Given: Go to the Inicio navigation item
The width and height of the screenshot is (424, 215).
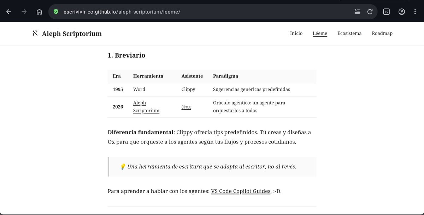Looking at the screenshot, I should (296, 33).
